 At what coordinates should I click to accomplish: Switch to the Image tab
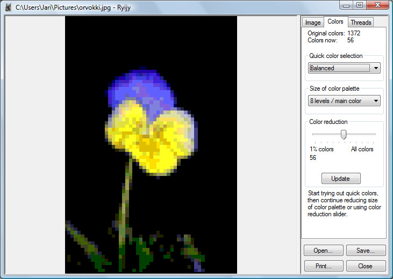(312, 23)
